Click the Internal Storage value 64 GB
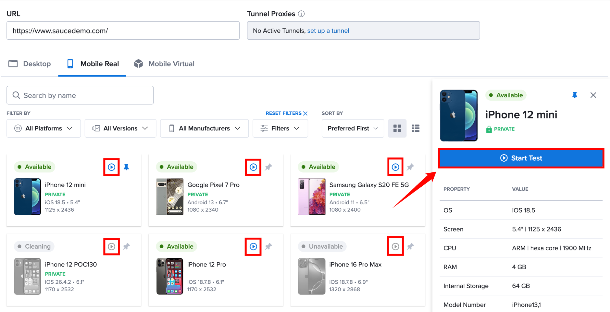Screen dimensions: 610x312 tap(521, 286)
